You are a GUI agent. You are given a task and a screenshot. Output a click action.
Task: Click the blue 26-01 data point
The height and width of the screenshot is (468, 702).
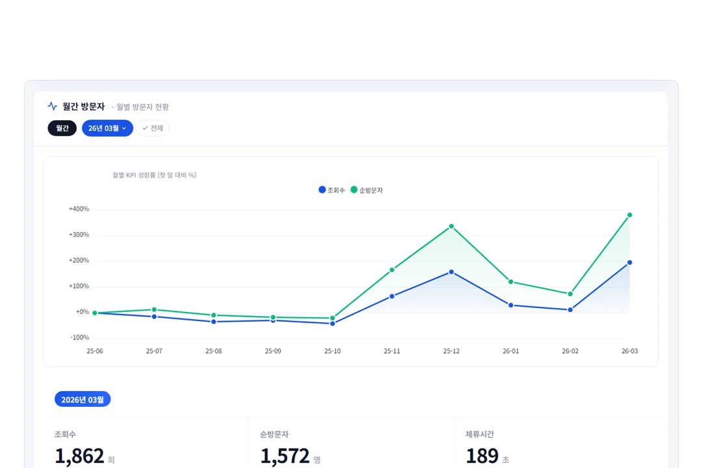511,305
